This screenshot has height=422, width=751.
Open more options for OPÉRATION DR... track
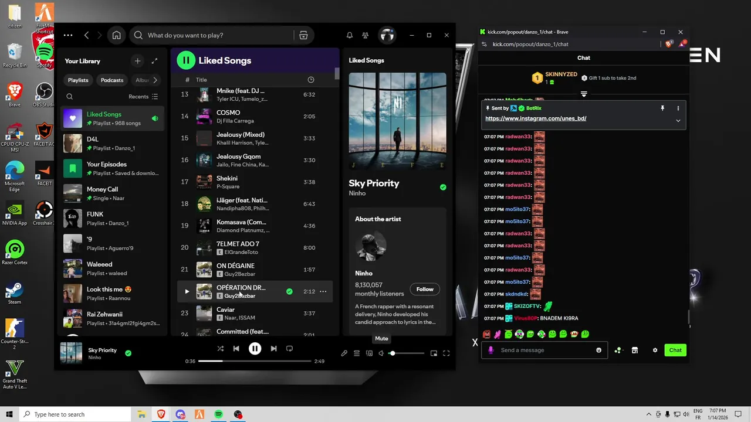pyautogui.click(x=323, y=291)
